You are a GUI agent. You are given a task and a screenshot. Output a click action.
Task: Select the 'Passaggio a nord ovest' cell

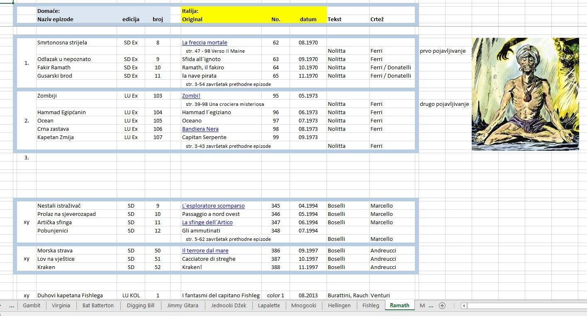pyautogui.click(x=221, y=214)
